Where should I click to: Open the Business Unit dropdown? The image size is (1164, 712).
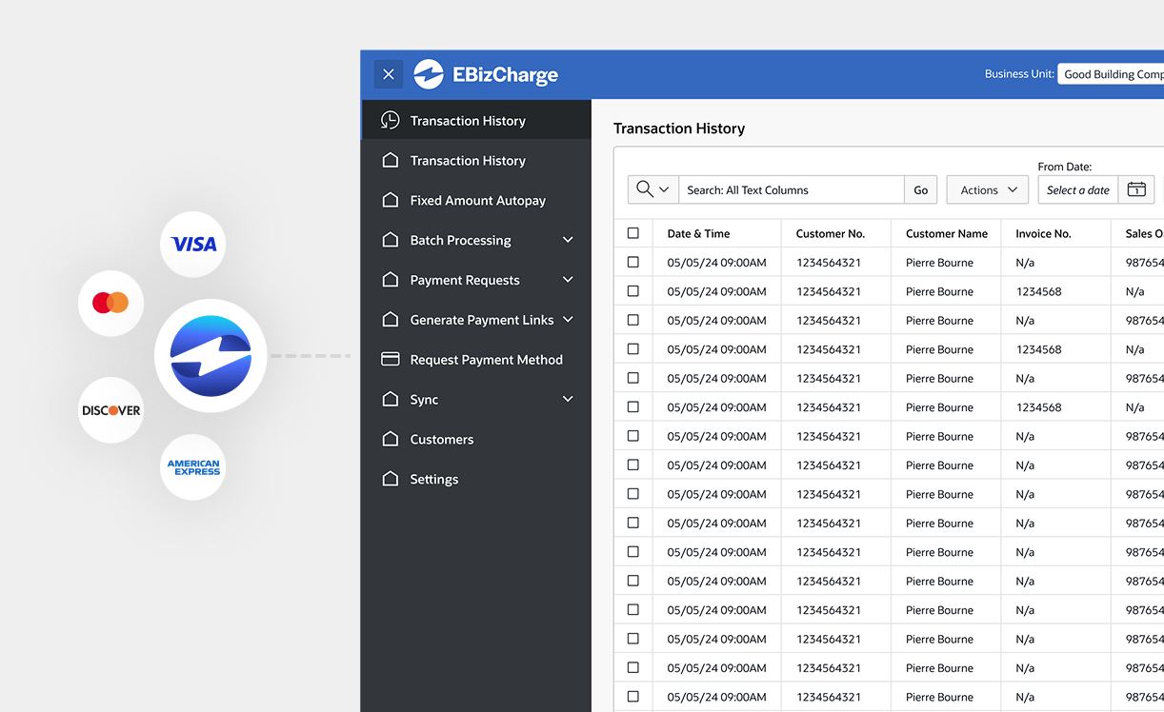click(x=1111, y=74)
